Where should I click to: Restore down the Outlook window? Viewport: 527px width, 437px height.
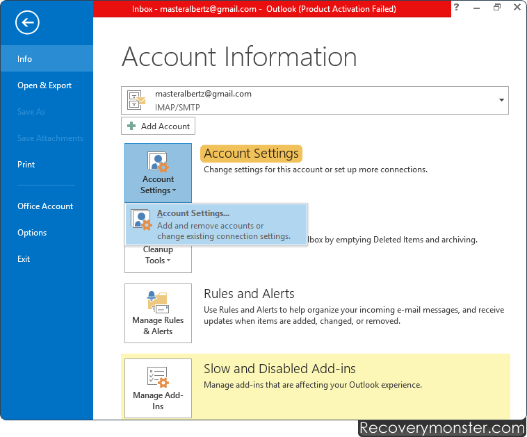click(x=496, y=7)
